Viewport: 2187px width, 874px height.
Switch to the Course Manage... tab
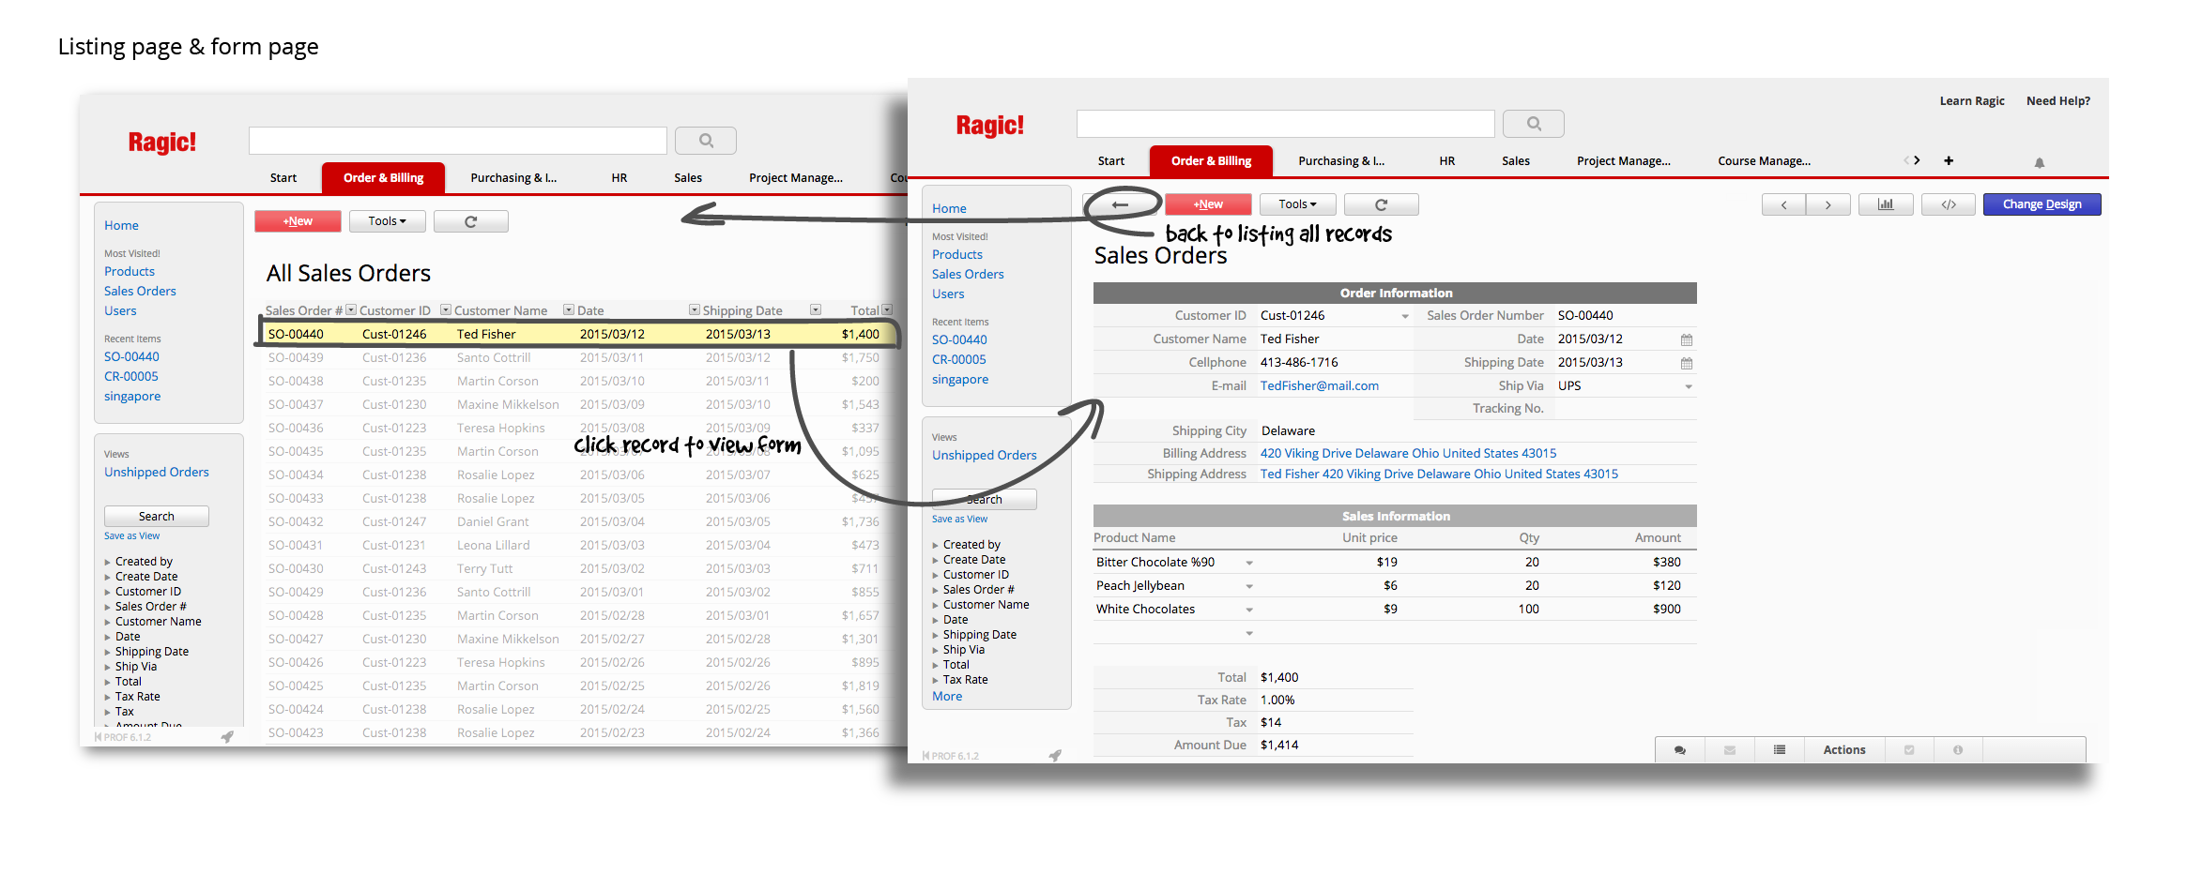point(1764,160)
